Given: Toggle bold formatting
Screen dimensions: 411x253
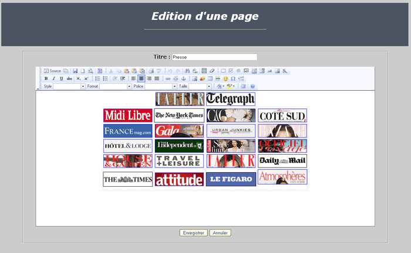Looking at the screenshot, I should 46,78.
